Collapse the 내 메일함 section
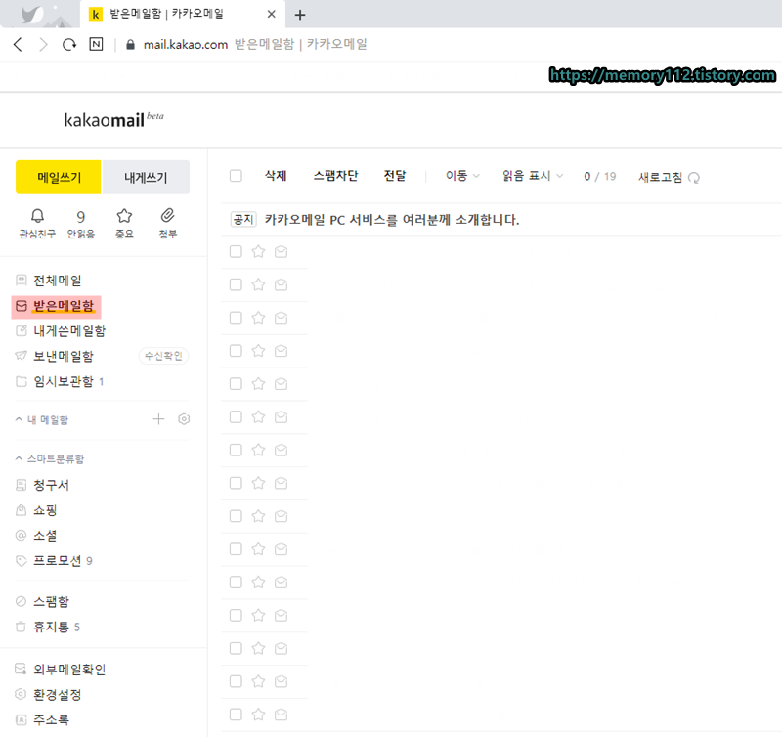The image size is (782, 737). [x=19, y=419]
